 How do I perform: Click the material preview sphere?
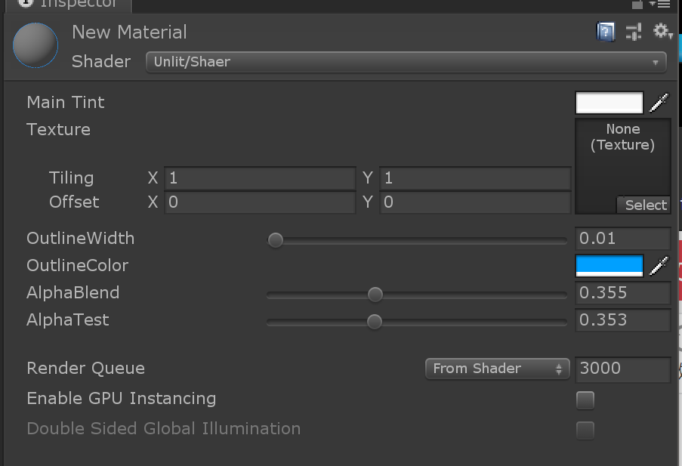35,45
